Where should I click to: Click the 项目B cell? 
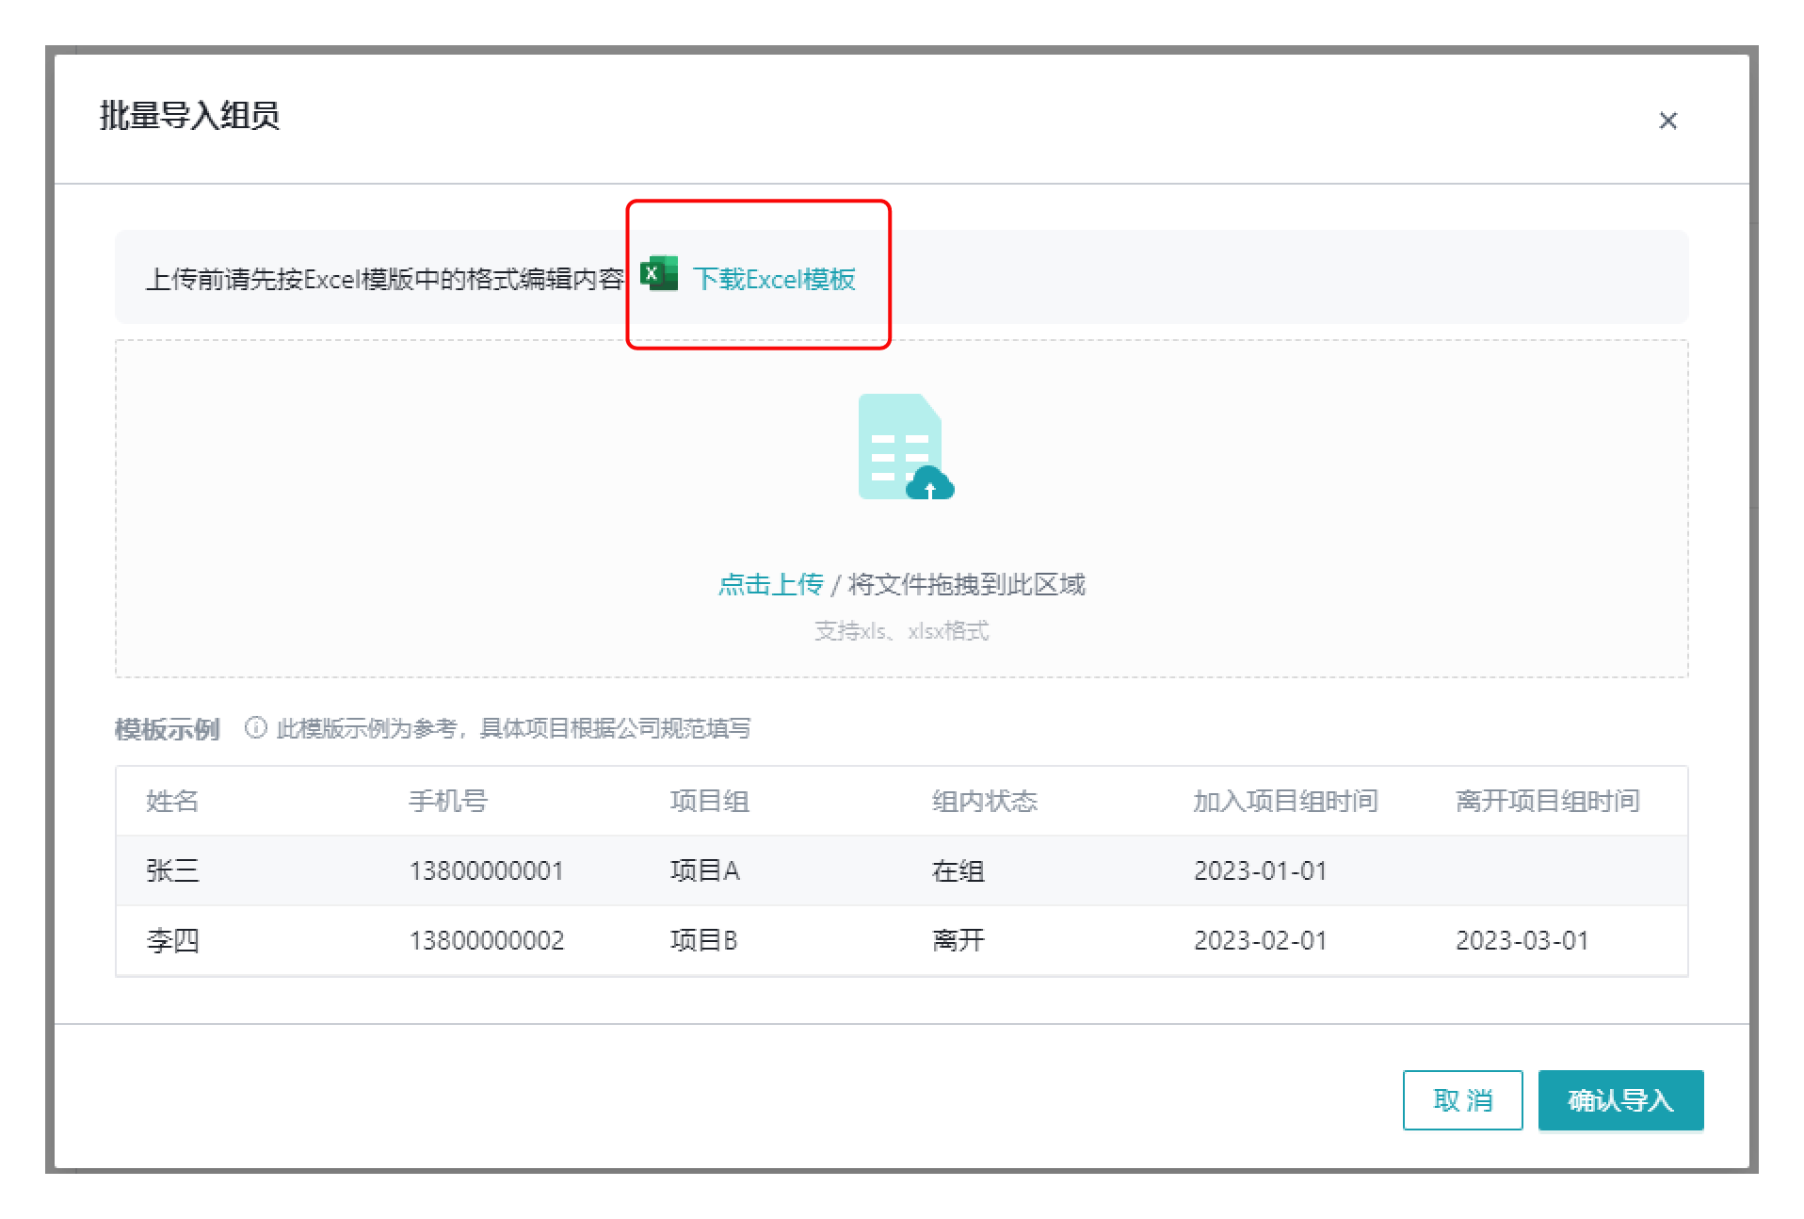point(703,940)
